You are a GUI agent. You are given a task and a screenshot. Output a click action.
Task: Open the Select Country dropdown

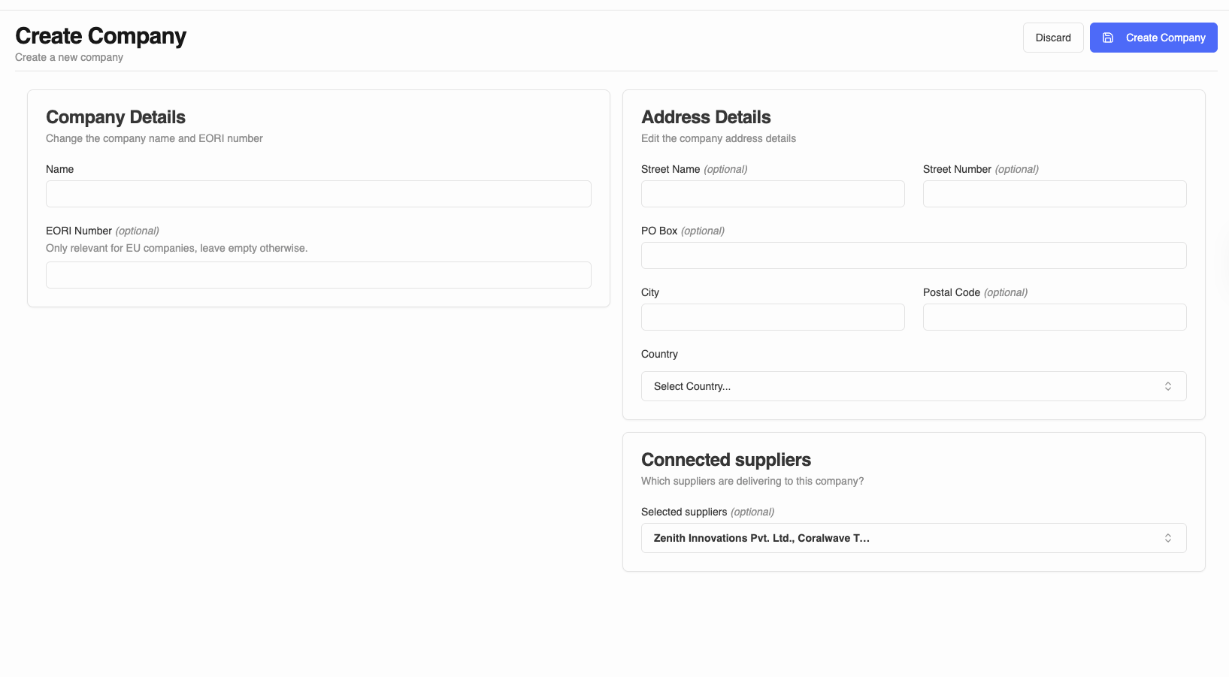913,386
